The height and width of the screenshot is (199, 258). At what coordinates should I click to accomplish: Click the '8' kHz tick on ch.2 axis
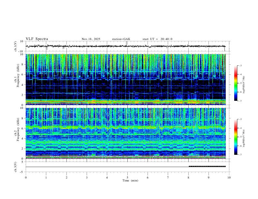[x=22, y=118]
